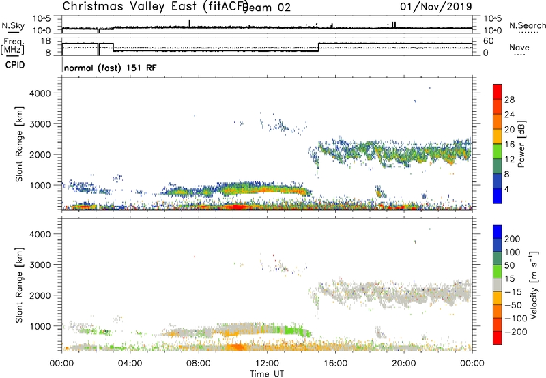The width and height of the screenshot is (546, 378).
Task: Click the 'CPID' label
Action: [15, 65]
